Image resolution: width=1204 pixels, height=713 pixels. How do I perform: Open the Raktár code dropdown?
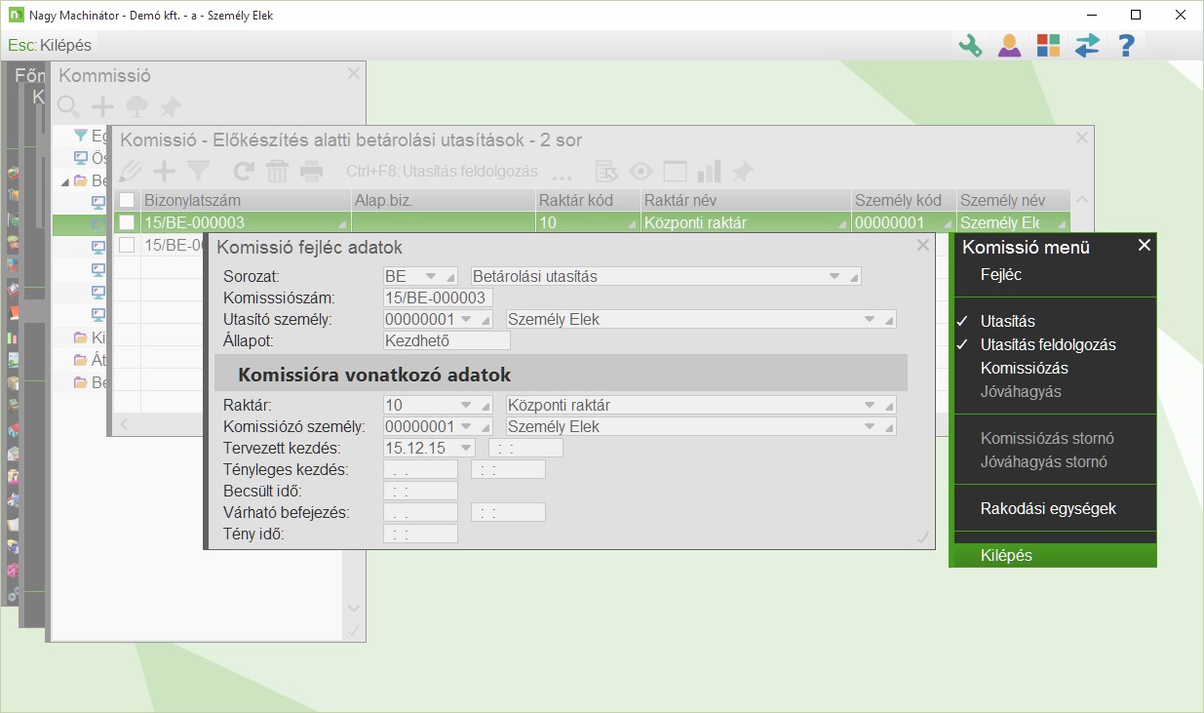pyautogui.click(x=466, y=405)
